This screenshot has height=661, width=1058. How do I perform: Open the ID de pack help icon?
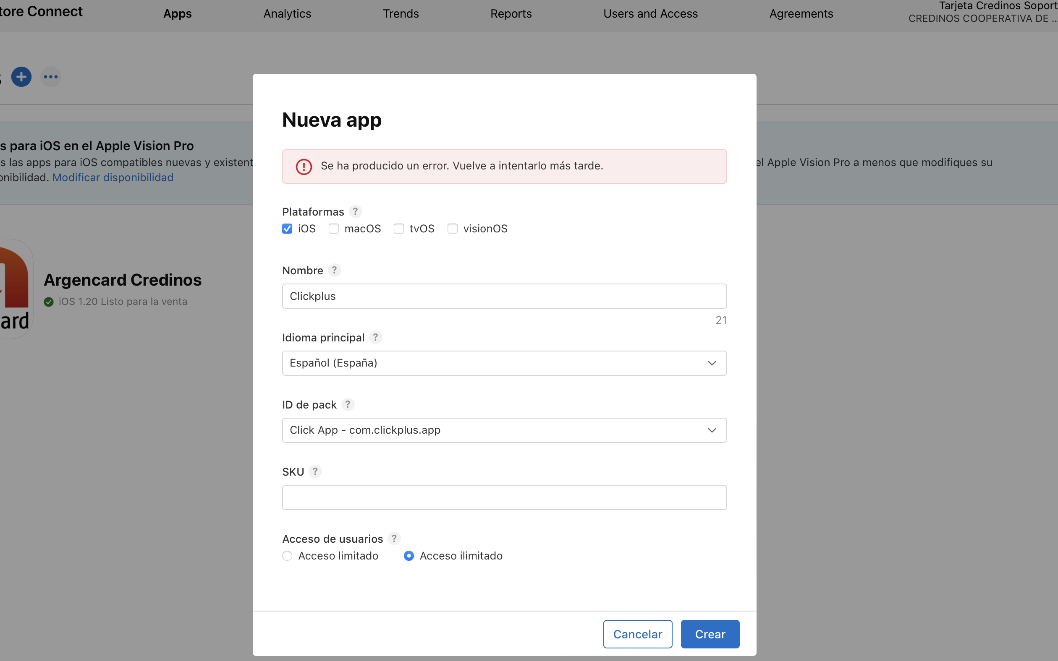(x=348, y=404)
